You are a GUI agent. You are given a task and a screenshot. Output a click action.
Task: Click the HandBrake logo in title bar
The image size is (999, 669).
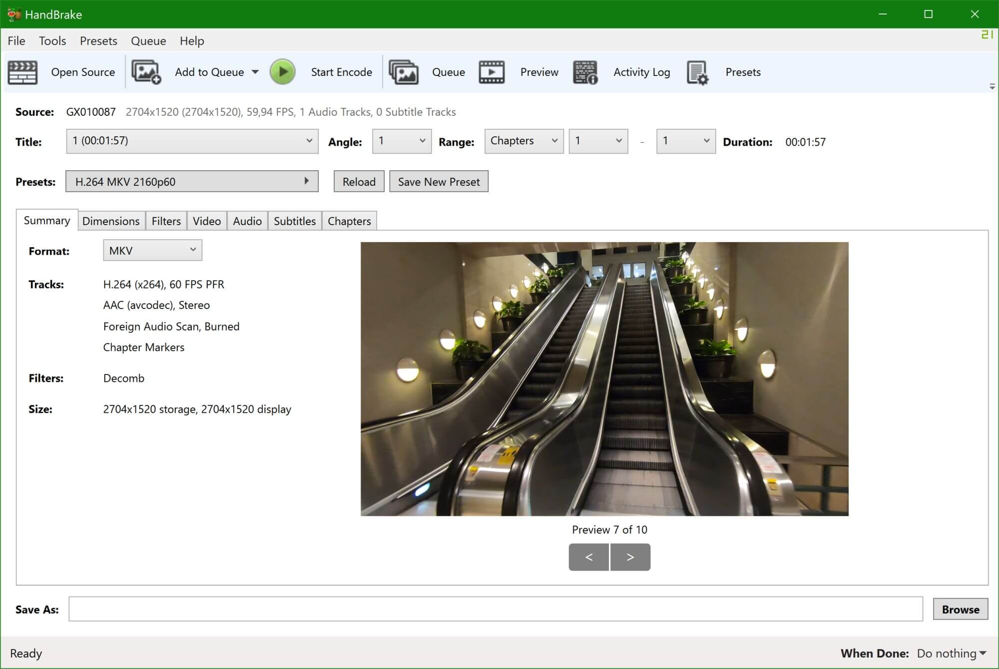click(x=13, y=14)
